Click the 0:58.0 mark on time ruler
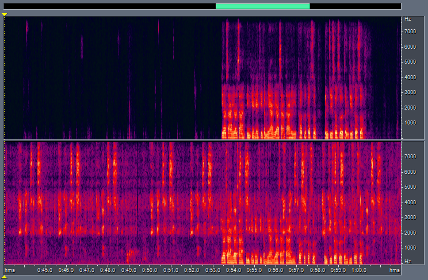This screenshot has width=428, height=280. 318,270
